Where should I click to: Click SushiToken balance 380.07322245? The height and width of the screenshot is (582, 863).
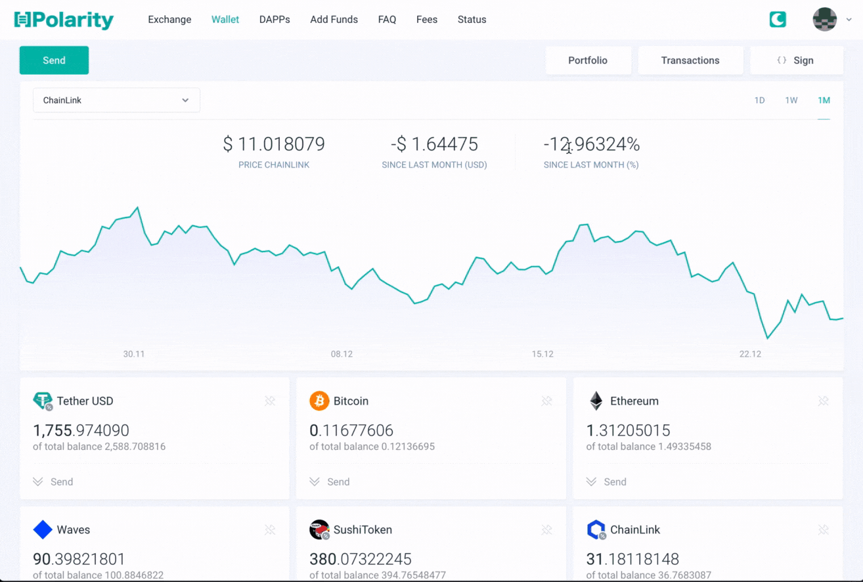click(x=361, y=559)
